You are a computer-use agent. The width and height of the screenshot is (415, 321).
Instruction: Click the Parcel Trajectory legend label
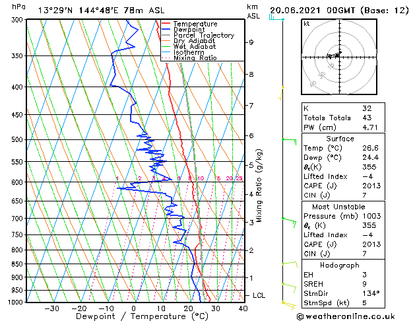204,35
